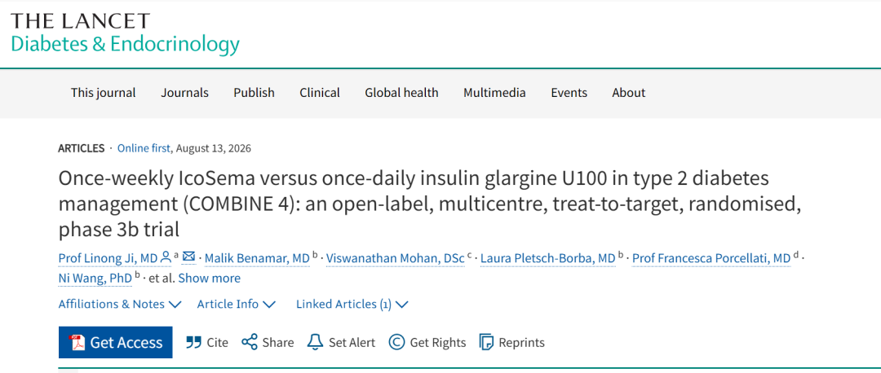The height and width of the screenshot is (373, 881).
Task: Click the envelope email icon beside Linong Ji
Action: (x=188, y=257)
